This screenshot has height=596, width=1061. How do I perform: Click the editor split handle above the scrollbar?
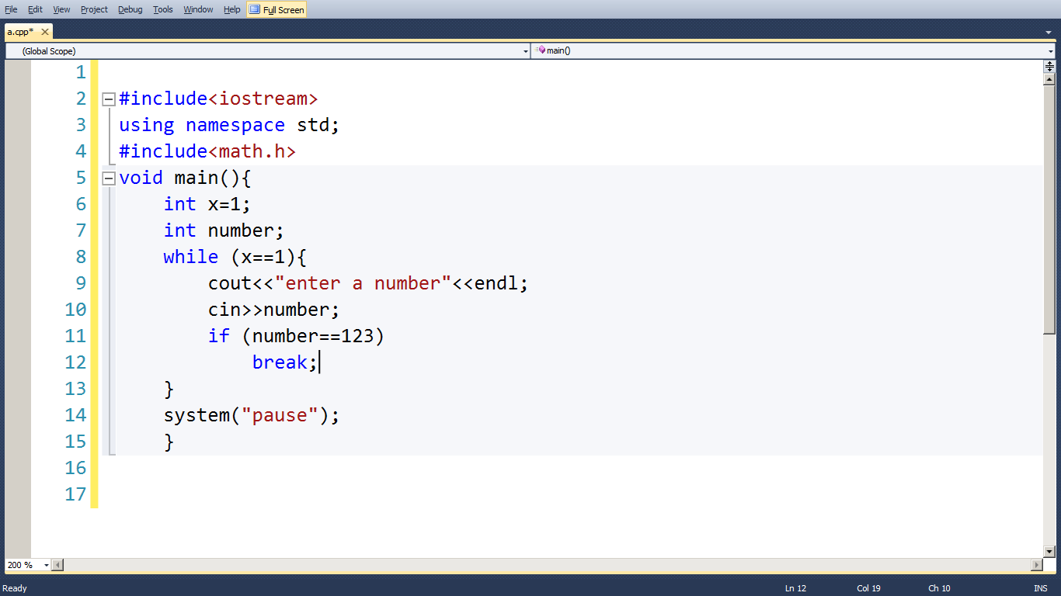tap(1049, 67)
